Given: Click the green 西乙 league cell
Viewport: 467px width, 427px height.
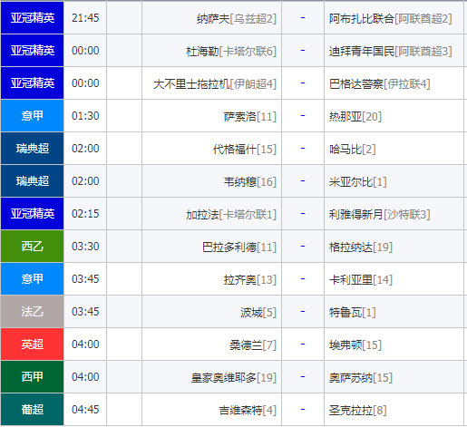Looking at the screenshot, I should point(33,247).
